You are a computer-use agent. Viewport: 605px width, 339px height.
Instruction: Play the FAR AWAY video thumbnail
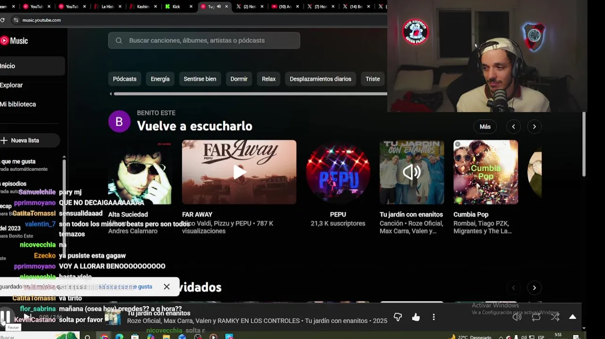[239, 172]
